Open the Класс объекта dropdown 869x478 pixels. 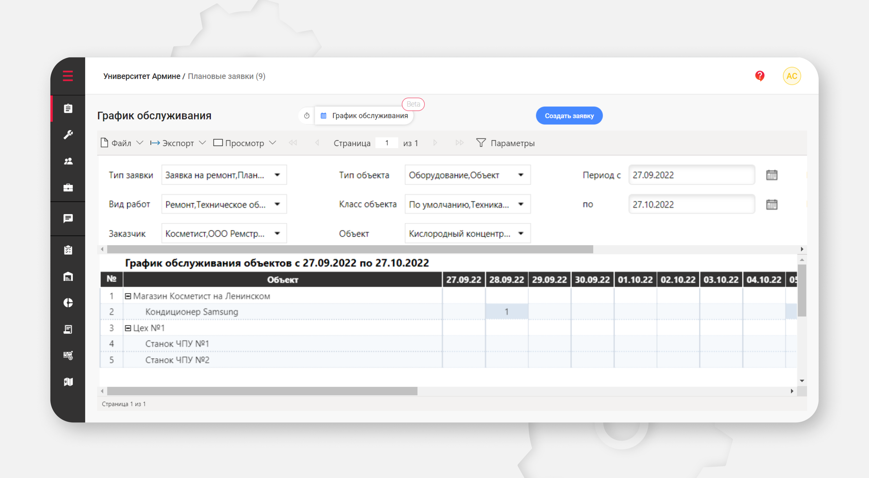[x=521, y=204]
